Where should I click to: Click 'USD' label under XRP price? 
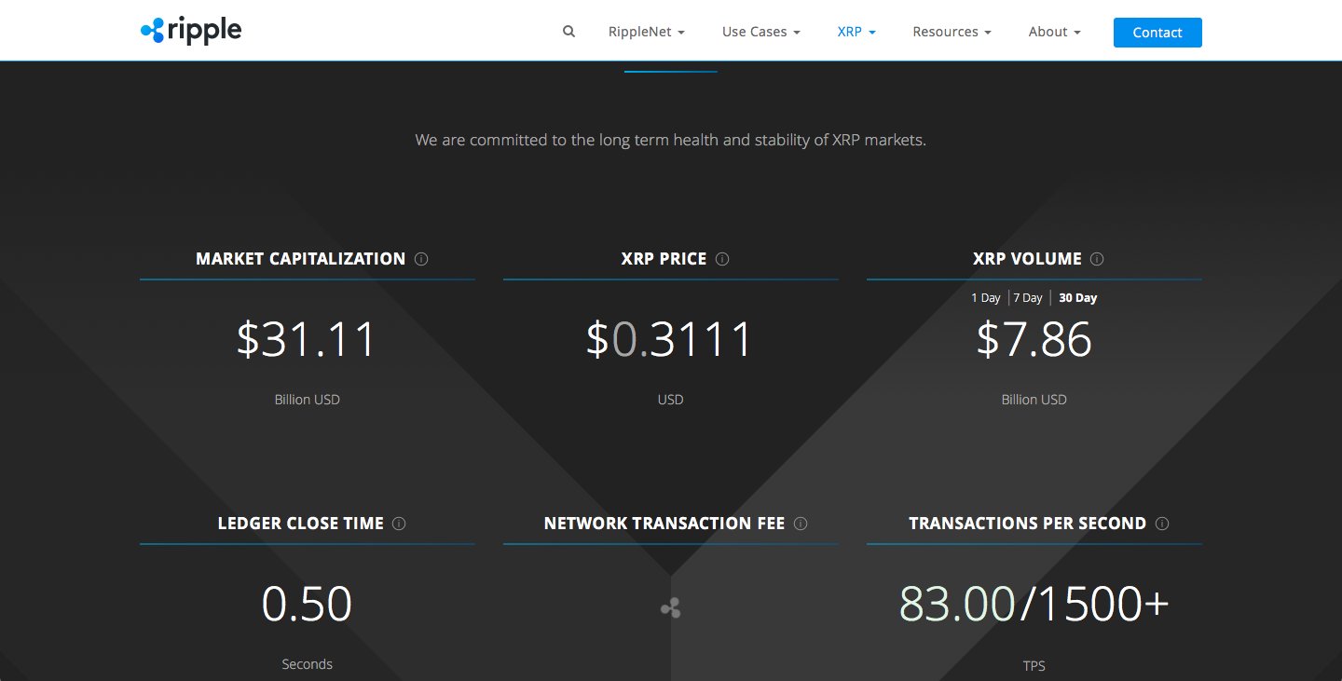point(670,400)
